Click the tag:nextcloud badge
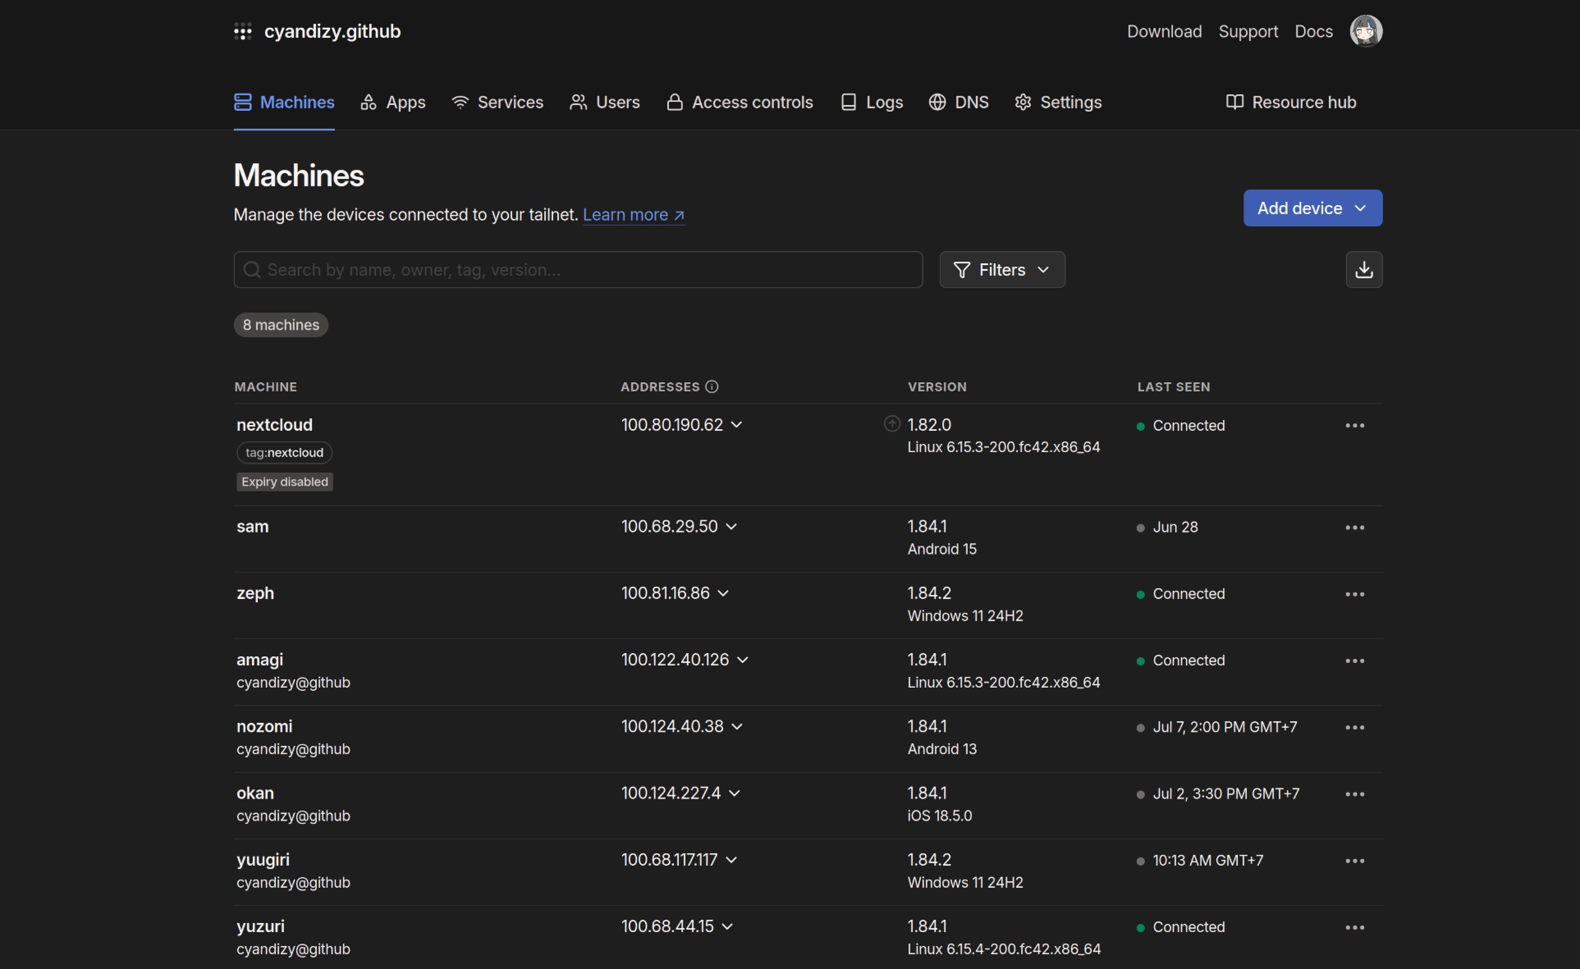The image size is (1580, 969). (x=284, y=453)
